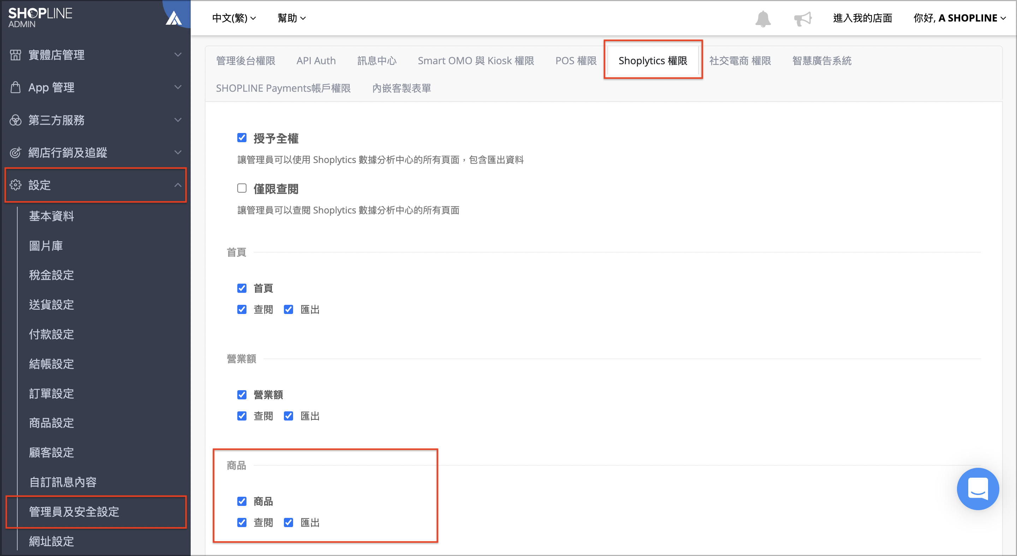Switch to 智慧廣告系統 tab

(822, 61)
